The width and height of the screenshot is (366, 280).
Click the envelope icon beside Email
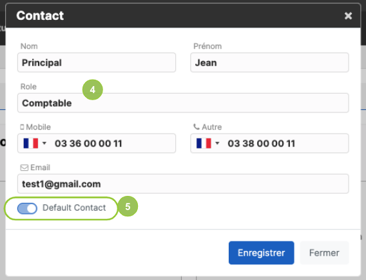pyautogui.click(x=24, y=168)
